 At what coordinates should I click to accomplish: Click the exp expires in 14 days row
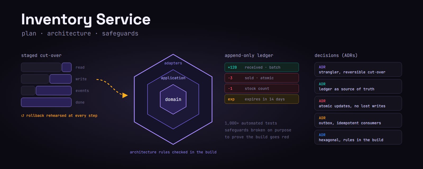[262, 99]
